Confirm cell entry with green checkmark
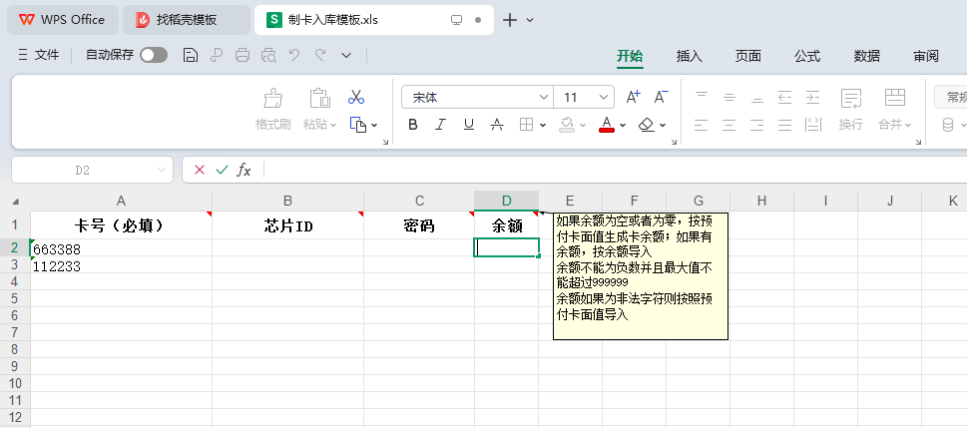 coord(222,170)
